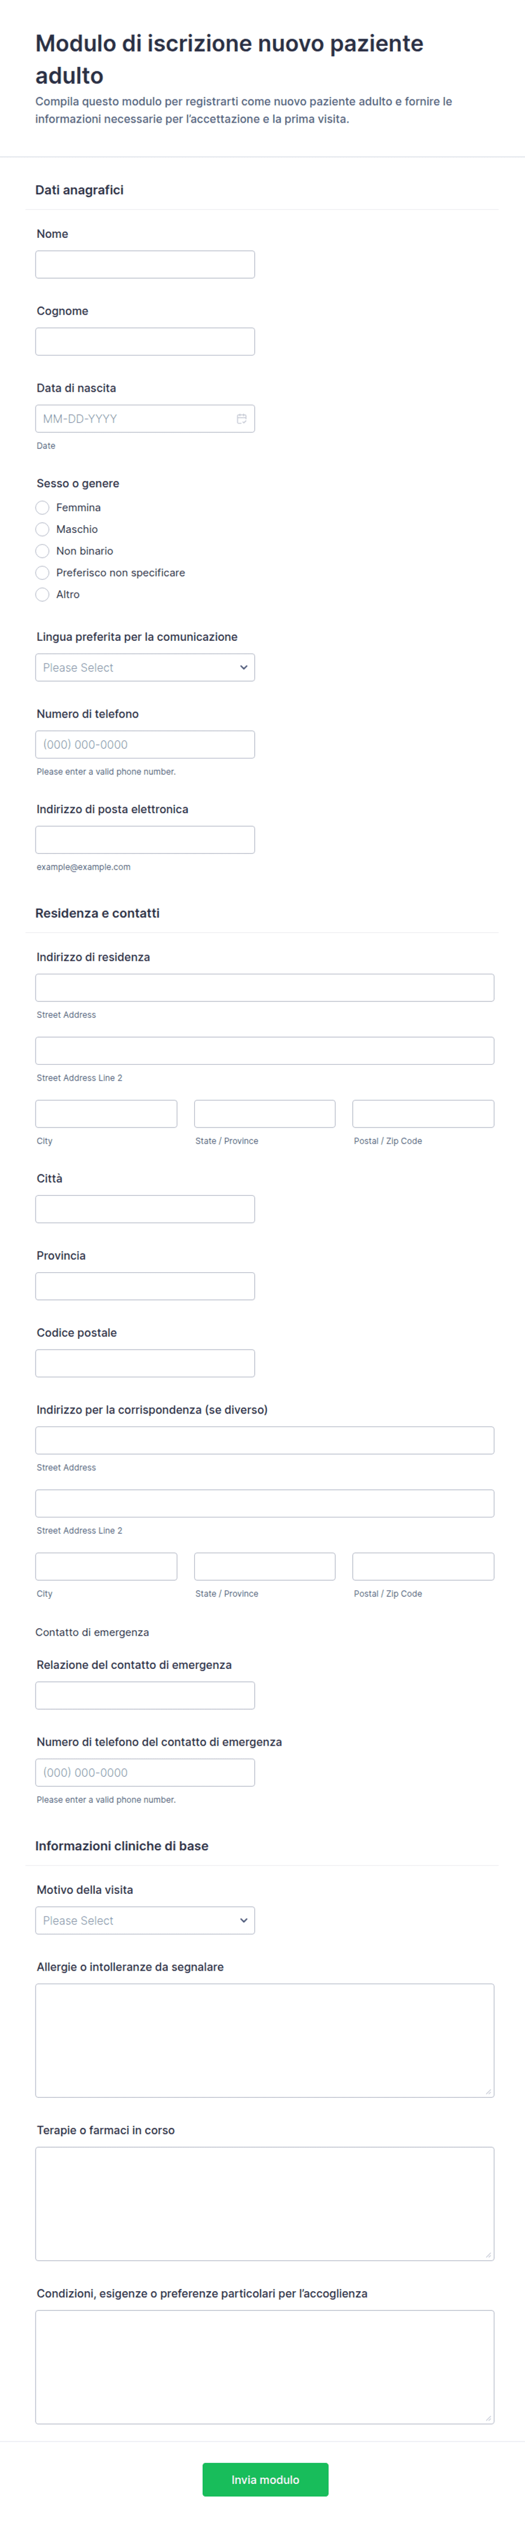Viewport: 525px width, 2524px height.
Task: Click the Città input field
Action: point(145,1209)
